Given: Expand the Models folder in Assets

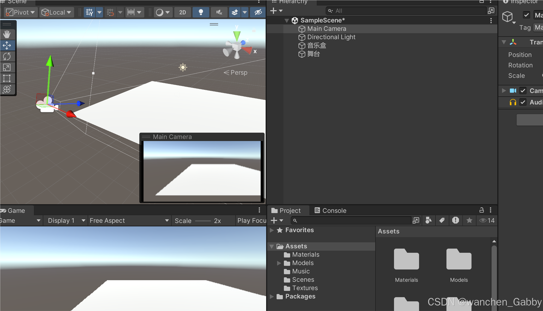Looking at the screenshot, I should click(x=279, y=263).
